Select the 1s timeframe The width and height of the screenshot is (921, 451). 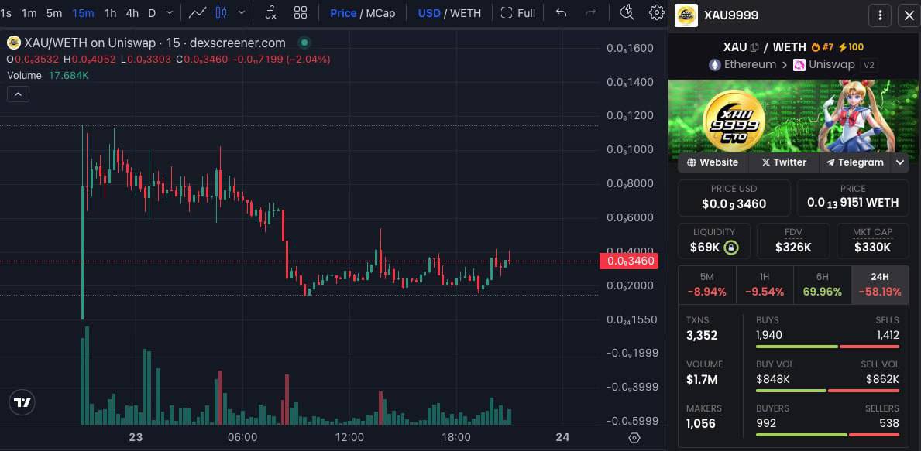tap(6, 13)
